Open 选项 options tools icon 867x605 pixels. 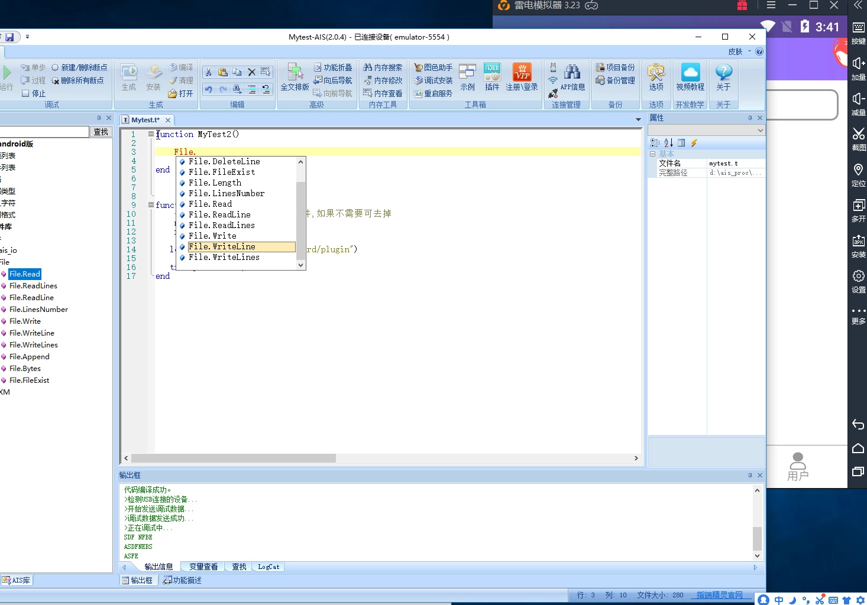coord(656,77)
